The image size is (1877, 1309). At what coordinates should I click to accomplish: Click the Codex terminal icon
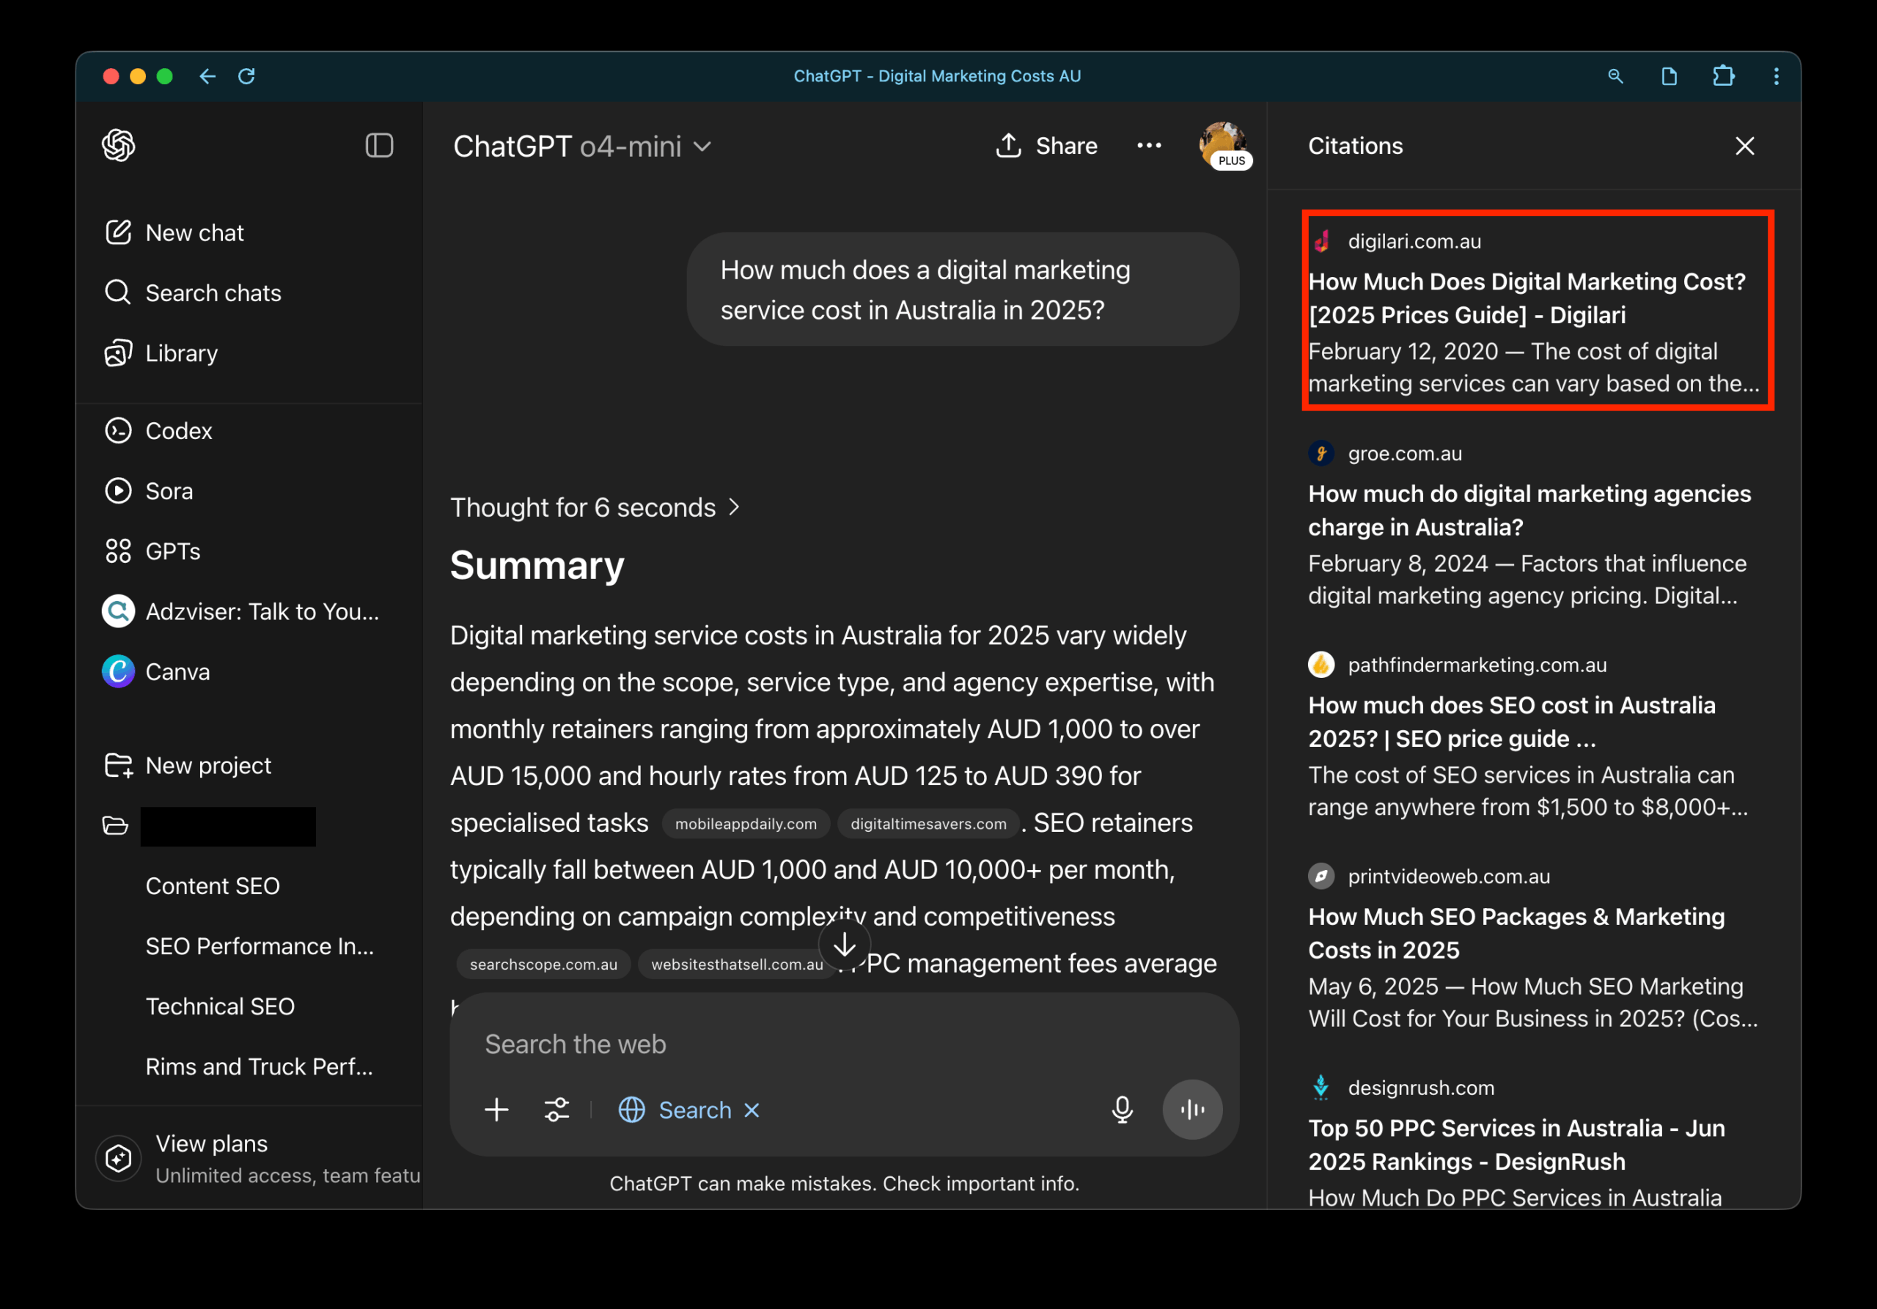coord(119,431)
